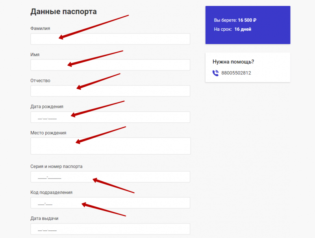Click the Фамилия field label
This screenshot has width=315, height=238.
click(x=40, y=28)
